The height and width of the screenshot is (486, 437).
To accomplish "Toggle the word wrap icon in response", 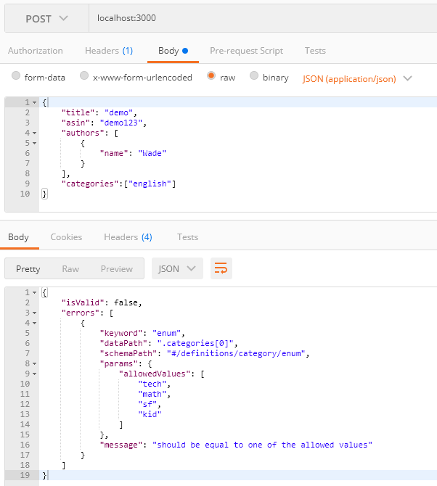I will click(x=221, y=268).
